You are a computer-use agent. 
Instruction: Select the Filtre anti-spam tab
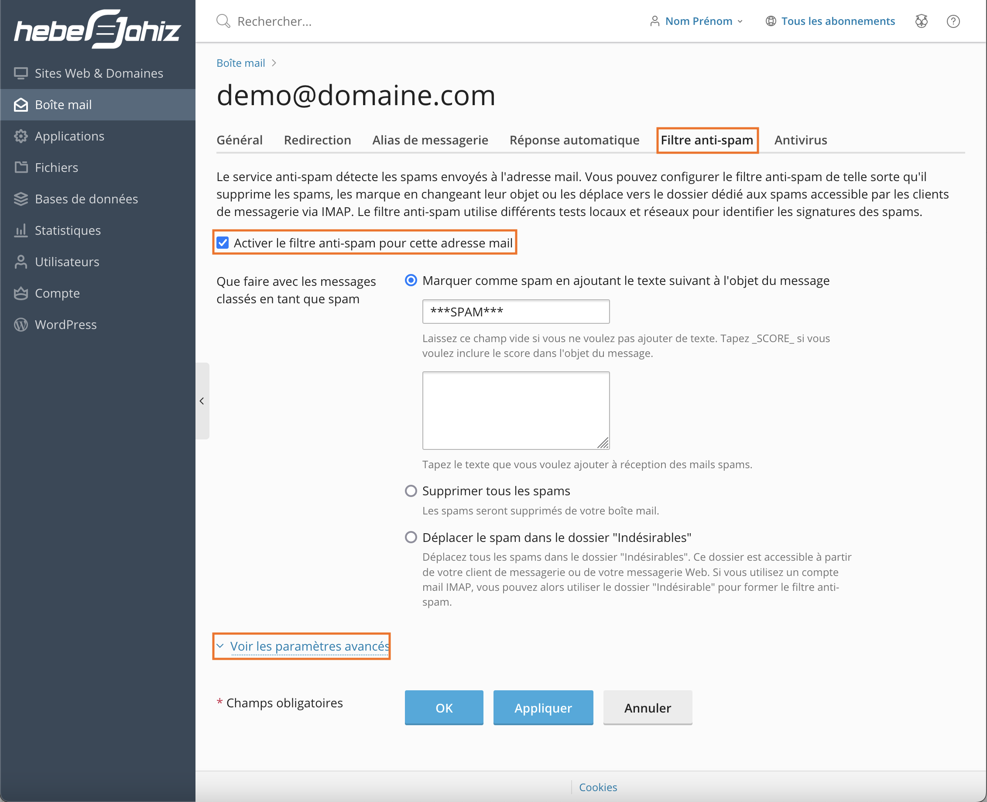click(706, 140)
